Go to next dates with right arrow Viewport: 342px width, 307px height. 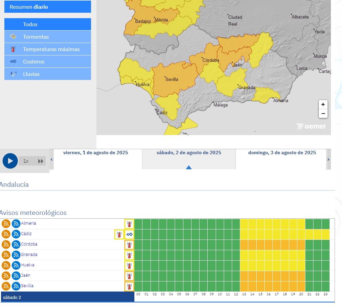pyautogui.click(x=328, y=160)
